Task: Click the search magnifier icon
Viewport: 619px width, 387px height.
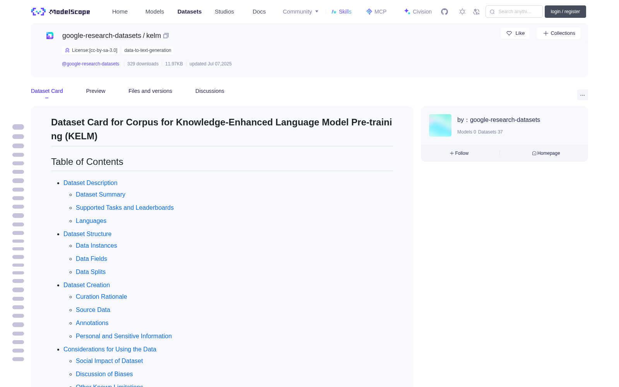Action: 492,12
